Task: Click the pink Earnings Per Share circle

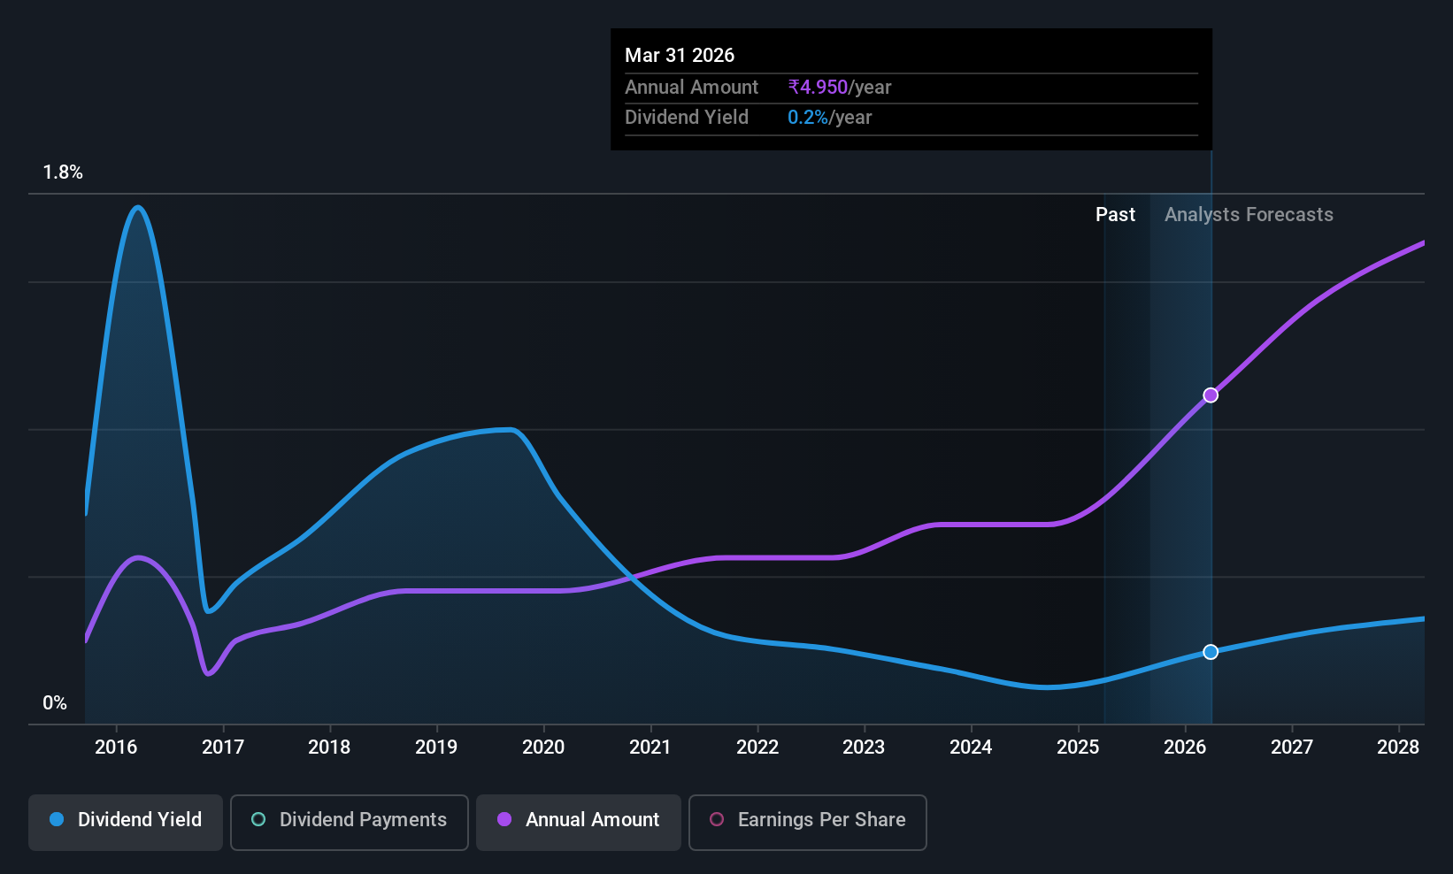Action: [x=717, y=819]
